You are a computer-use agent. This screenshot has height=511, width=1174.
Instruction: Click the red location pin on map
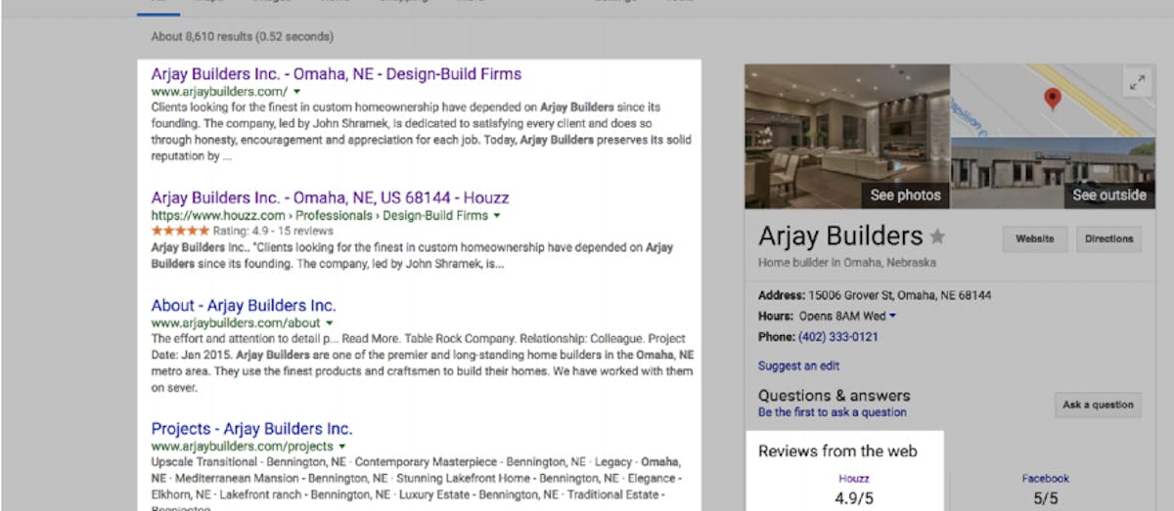[x=1052, y=98]
